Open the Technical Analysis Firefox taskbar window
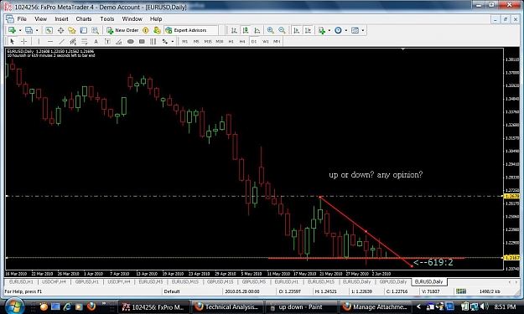 (x=228, y=307)
